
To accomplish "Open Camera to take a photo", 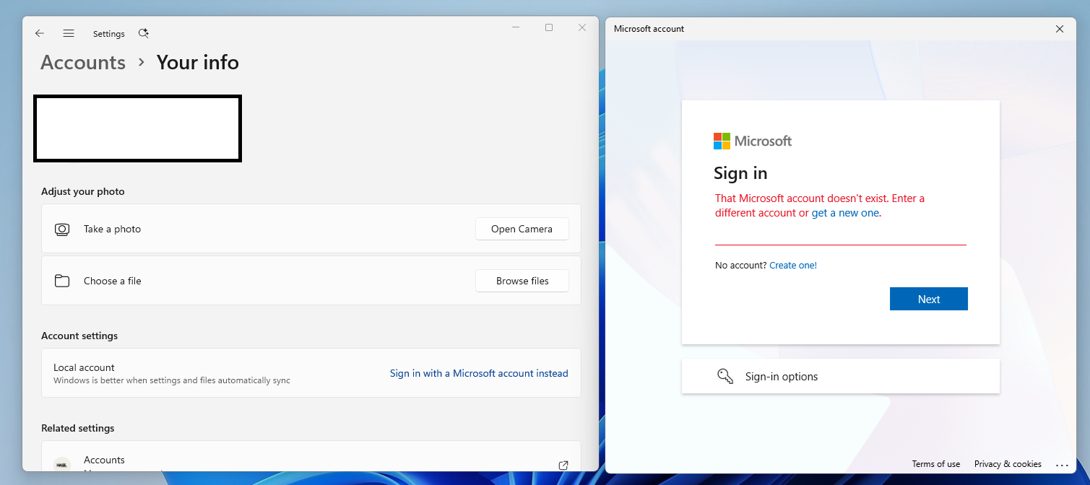I will point(522,229).
